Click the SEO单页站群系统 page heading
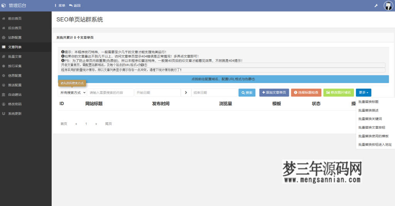395x206 pixels. [79, 20]
